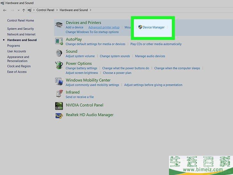Go to Control Panel Home
The height and width of the screenshot is (175, 233).
pyautogui.click(x=20, y=21)
